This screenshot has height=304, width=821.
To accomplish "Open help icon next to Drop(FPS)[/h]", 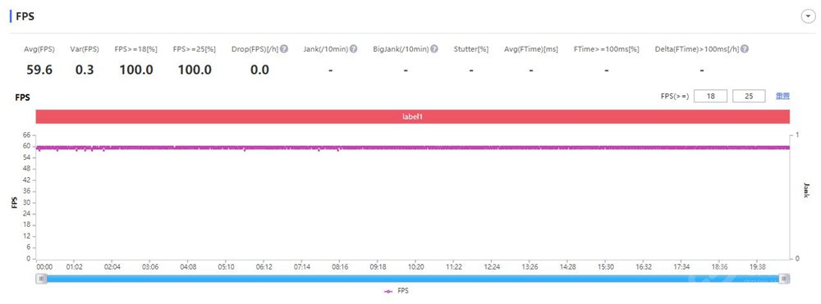I will [x=284, y=49].
